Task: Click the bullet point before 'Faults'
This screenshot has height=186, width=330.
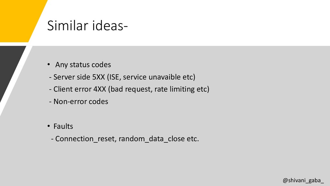Action: (x=49, y=126)
